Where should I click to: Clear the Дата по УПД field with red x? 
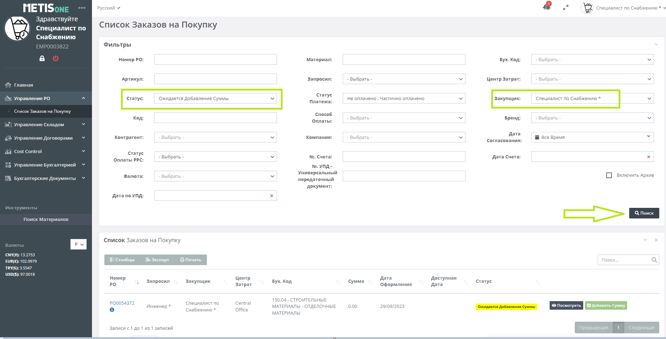[x=272, y=196]
